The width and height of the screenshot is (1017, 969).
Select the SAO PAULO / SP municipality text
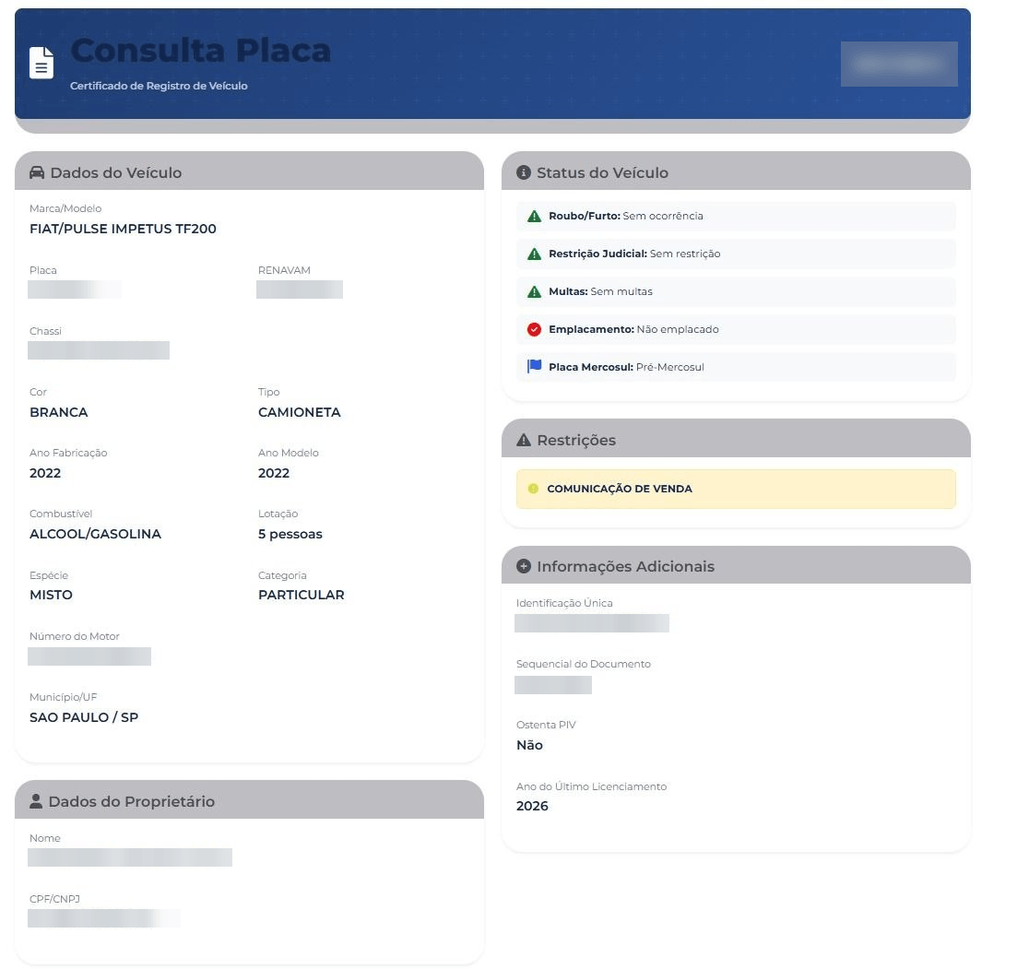[x=84, y=717]
